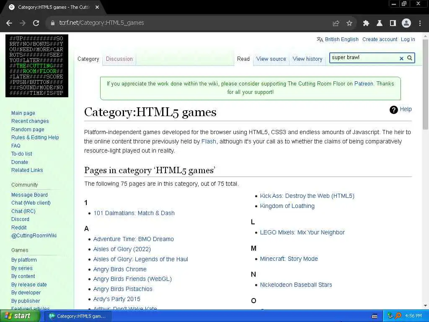This screenshot has height=322, width=429.
Task: Close the Category:HTML5 games browser tab
Action: click(x=97, y=8)
